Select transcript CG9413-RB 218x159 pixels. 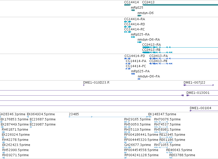tap(151, 50)
